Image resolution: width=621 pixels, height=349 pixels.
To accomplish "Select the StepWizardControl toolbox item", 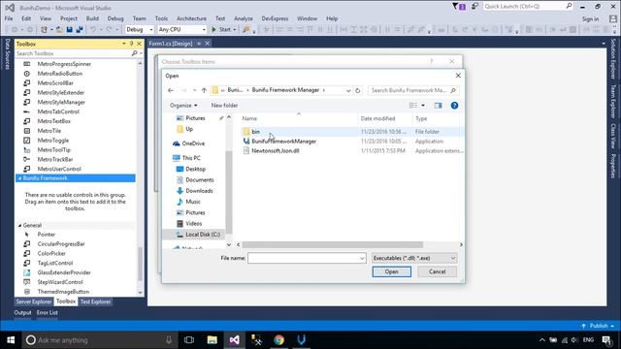I will (60, 282).
